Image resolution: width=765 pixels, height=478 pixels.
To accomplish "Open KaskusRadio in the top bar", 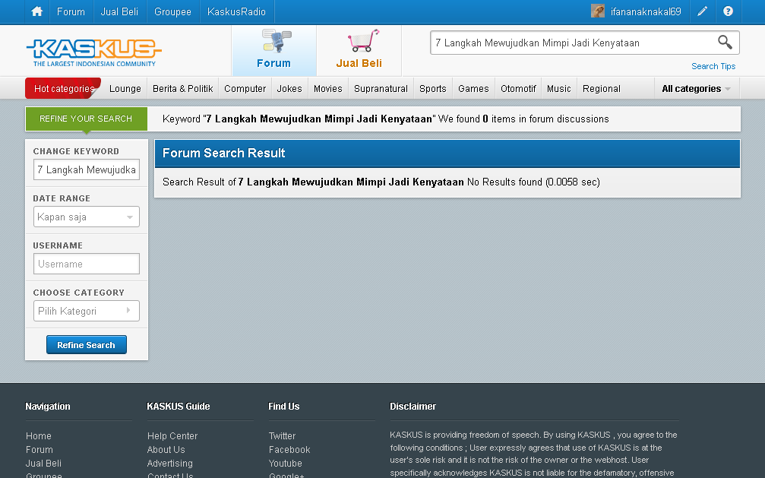I will [236, 11].
